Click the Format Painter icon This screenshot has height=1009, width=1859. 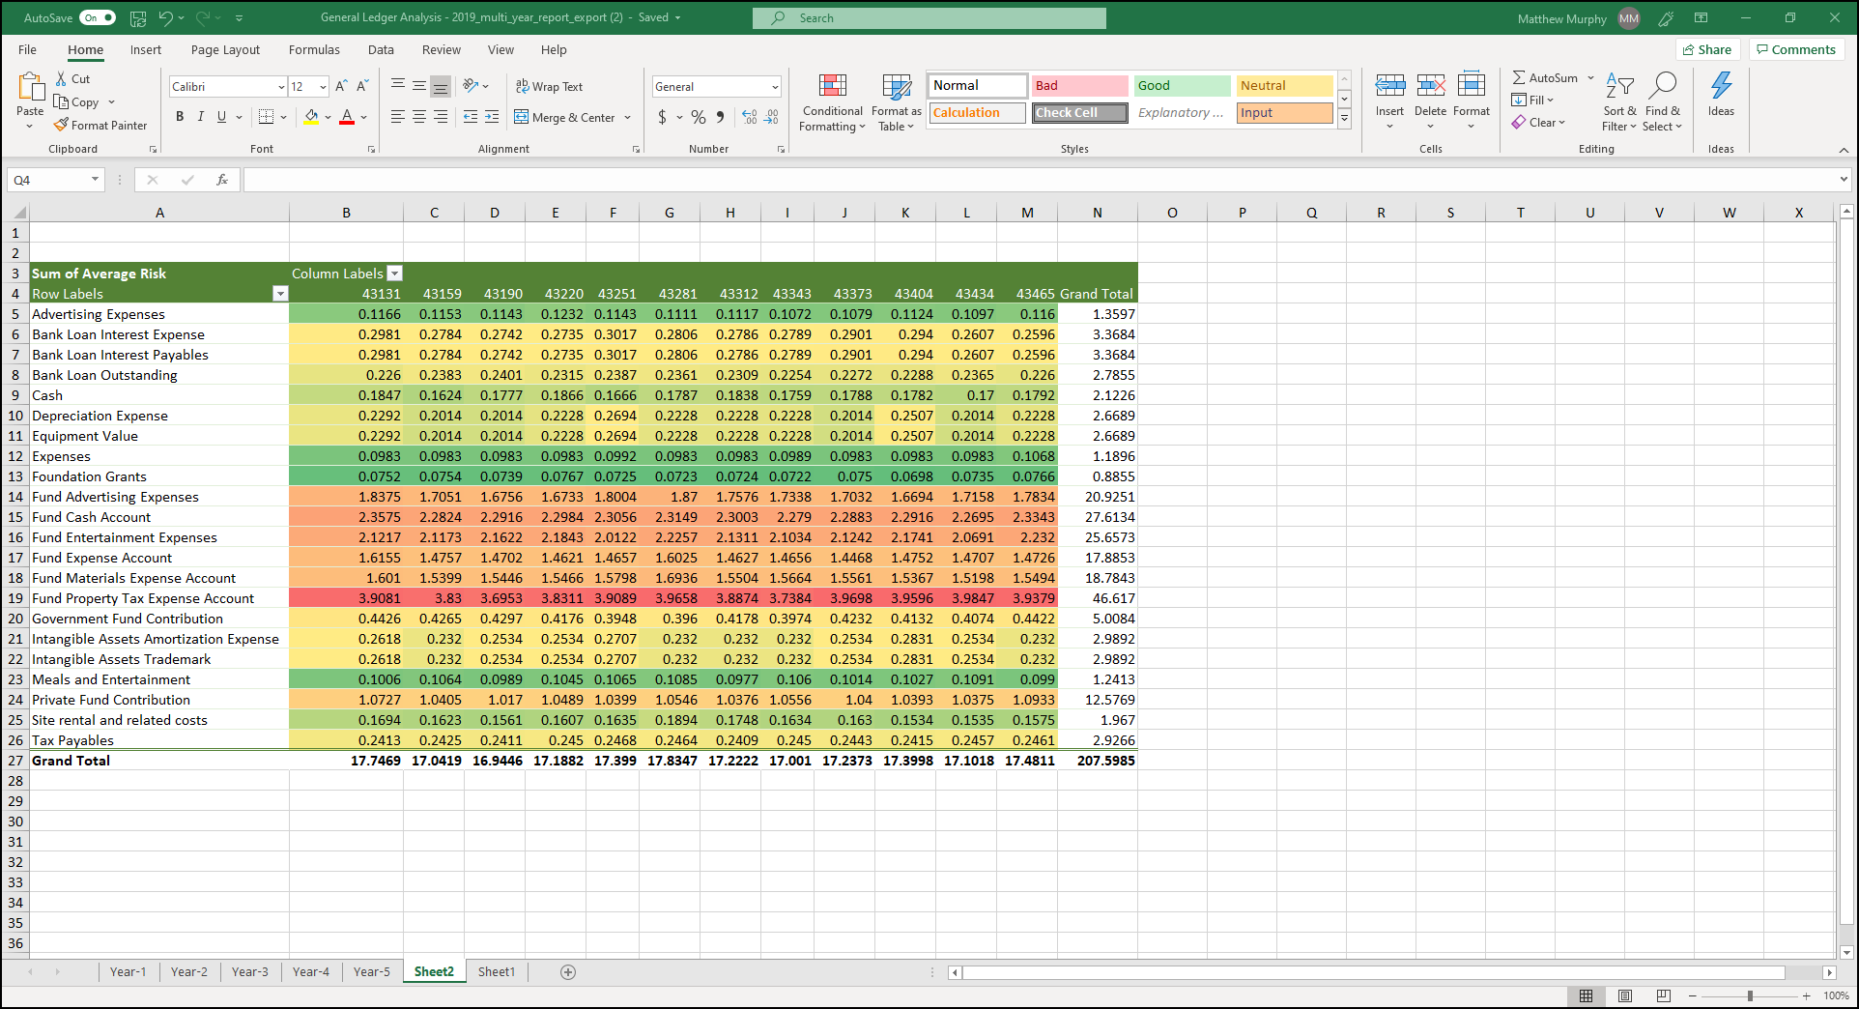62,125
